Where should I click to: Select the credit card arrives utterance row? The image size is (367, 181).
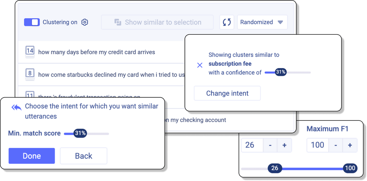coord(97,52)
